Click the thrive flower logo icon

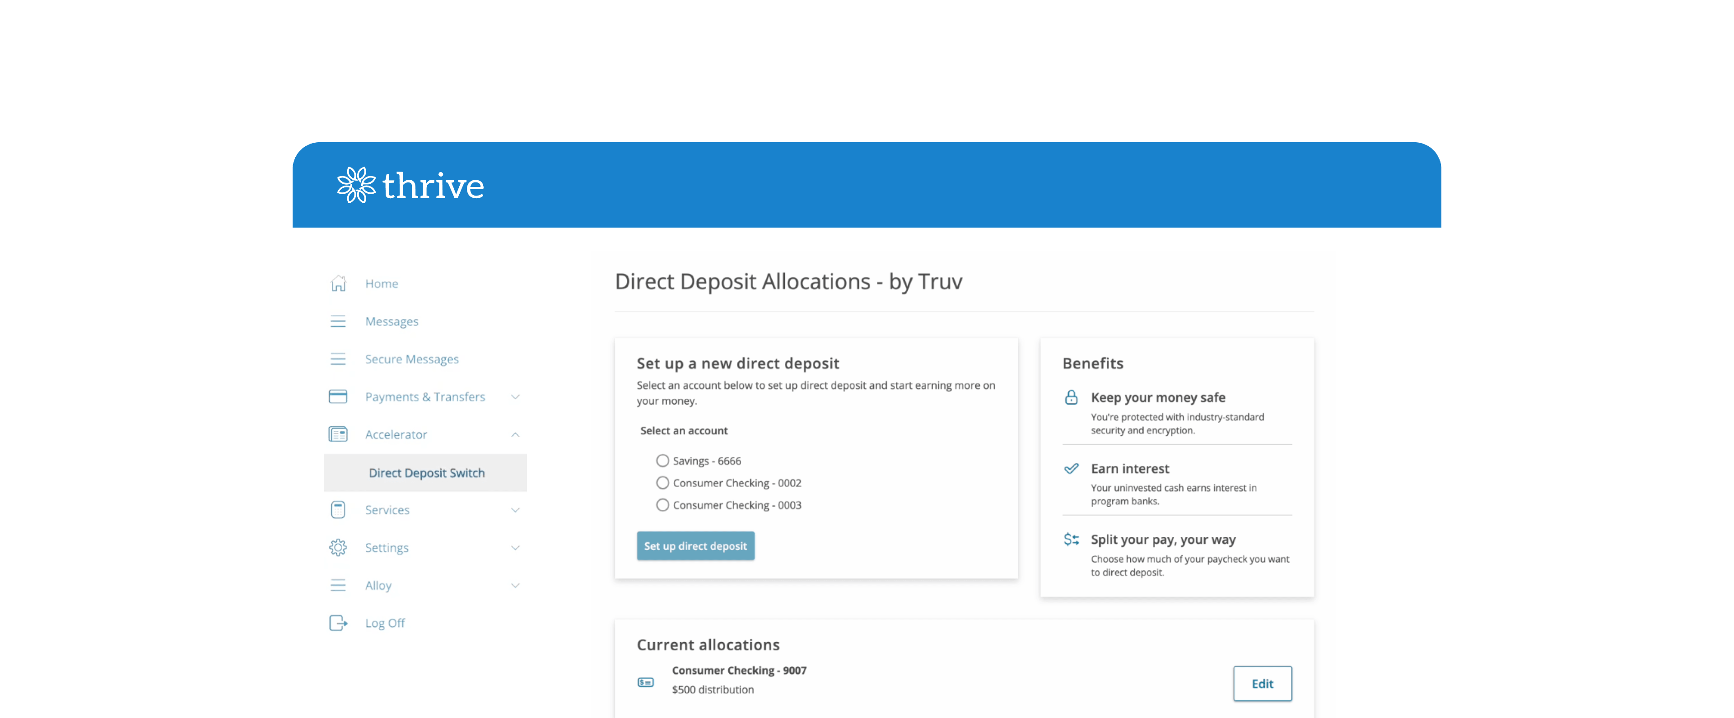(356, 185)
